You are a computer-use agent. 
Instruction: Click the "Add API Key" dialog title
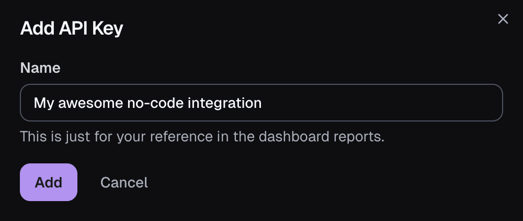[72, 28]
